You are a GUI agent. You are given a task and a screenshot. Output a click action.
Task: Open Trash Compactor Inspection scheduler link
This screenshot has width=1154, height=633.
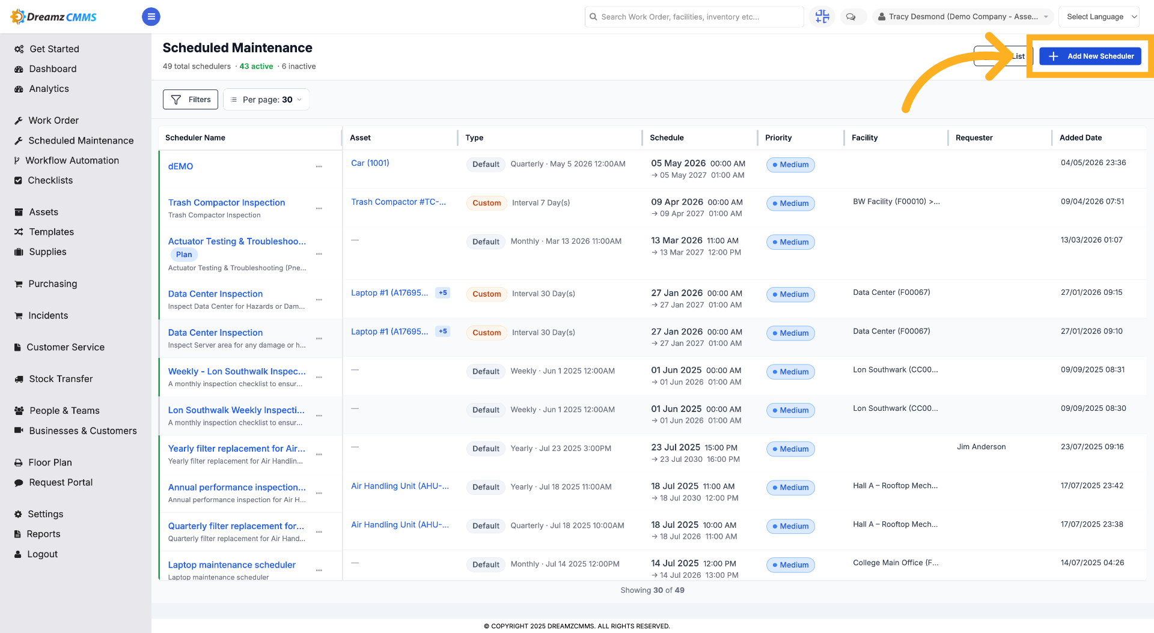pyautogui.click(x=227, y=202)
